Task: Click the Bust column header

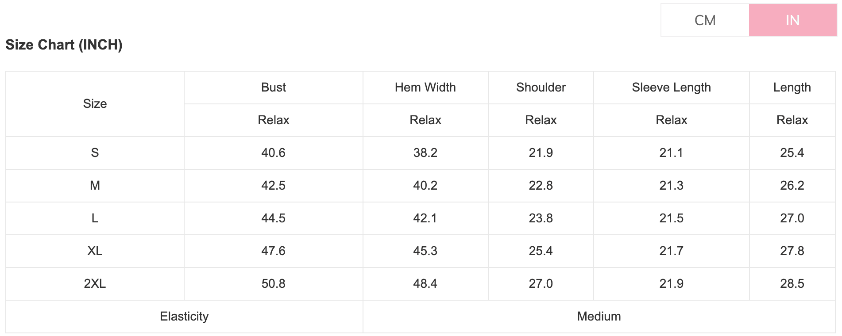Action: 273,88
